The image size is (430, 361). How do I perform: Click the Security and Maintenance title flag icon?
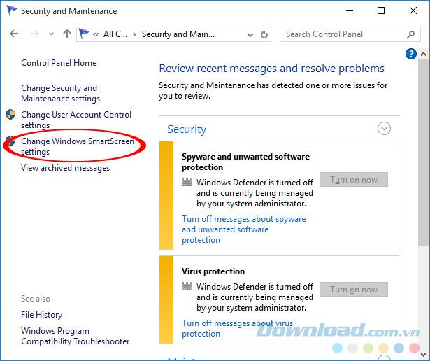click(x=12, y=10)
